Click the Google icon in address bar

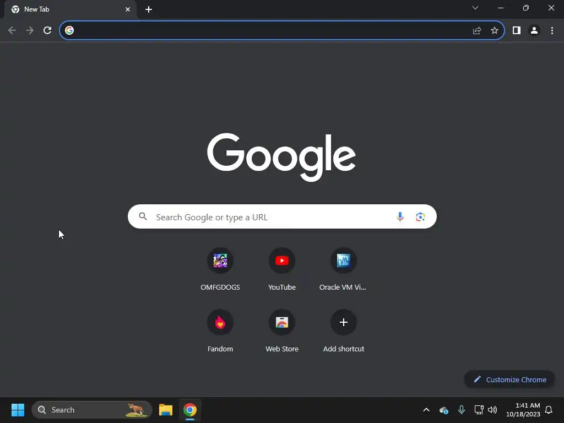[x=69, y=31]
